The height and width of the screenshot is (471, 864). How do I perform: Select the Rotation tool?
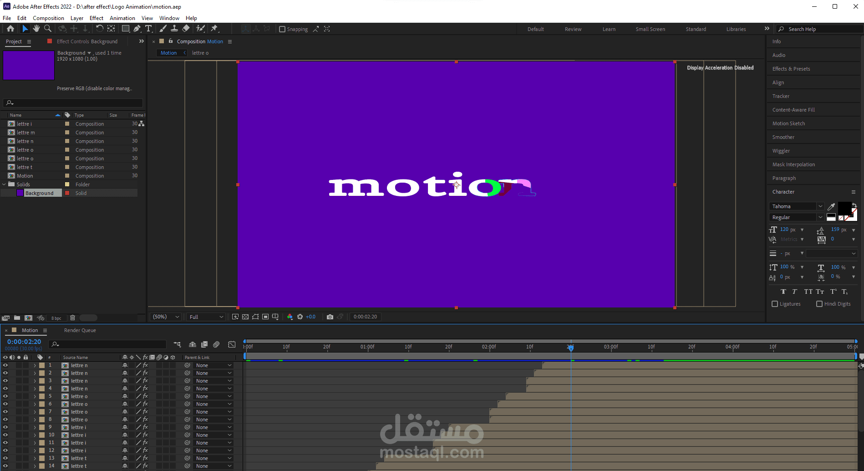[99, 29]
